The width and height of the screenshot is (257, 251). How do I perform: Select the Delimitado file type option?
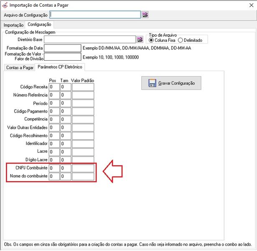(x=181, y=41)
